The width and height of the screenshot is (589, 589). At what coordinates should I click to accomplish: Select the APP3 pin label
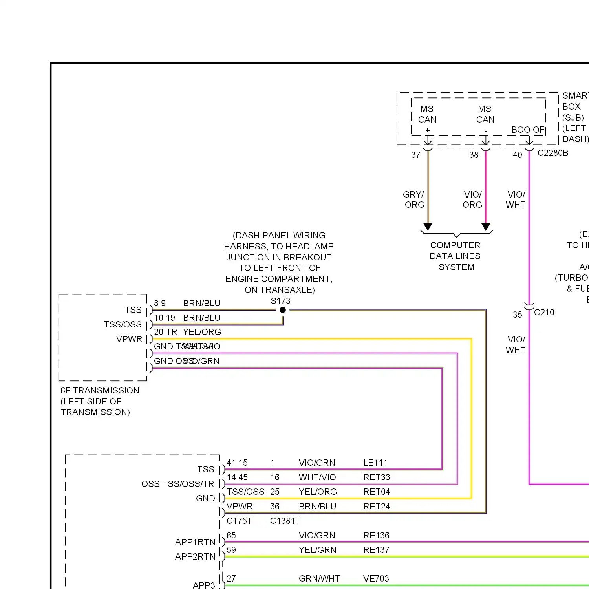204,585
